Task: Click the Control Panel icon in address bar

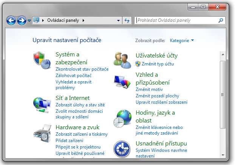Action: tap(36, 20)
